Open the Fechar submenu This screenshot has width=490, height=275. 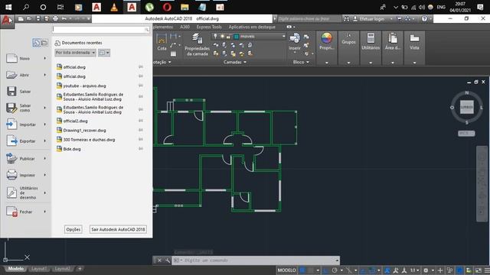[x=26, y=212]
